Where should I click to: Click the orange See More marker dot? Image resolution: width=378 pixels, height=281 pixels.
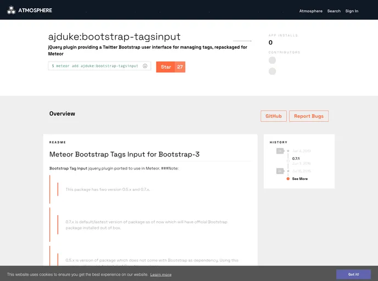tap(288, 179)
